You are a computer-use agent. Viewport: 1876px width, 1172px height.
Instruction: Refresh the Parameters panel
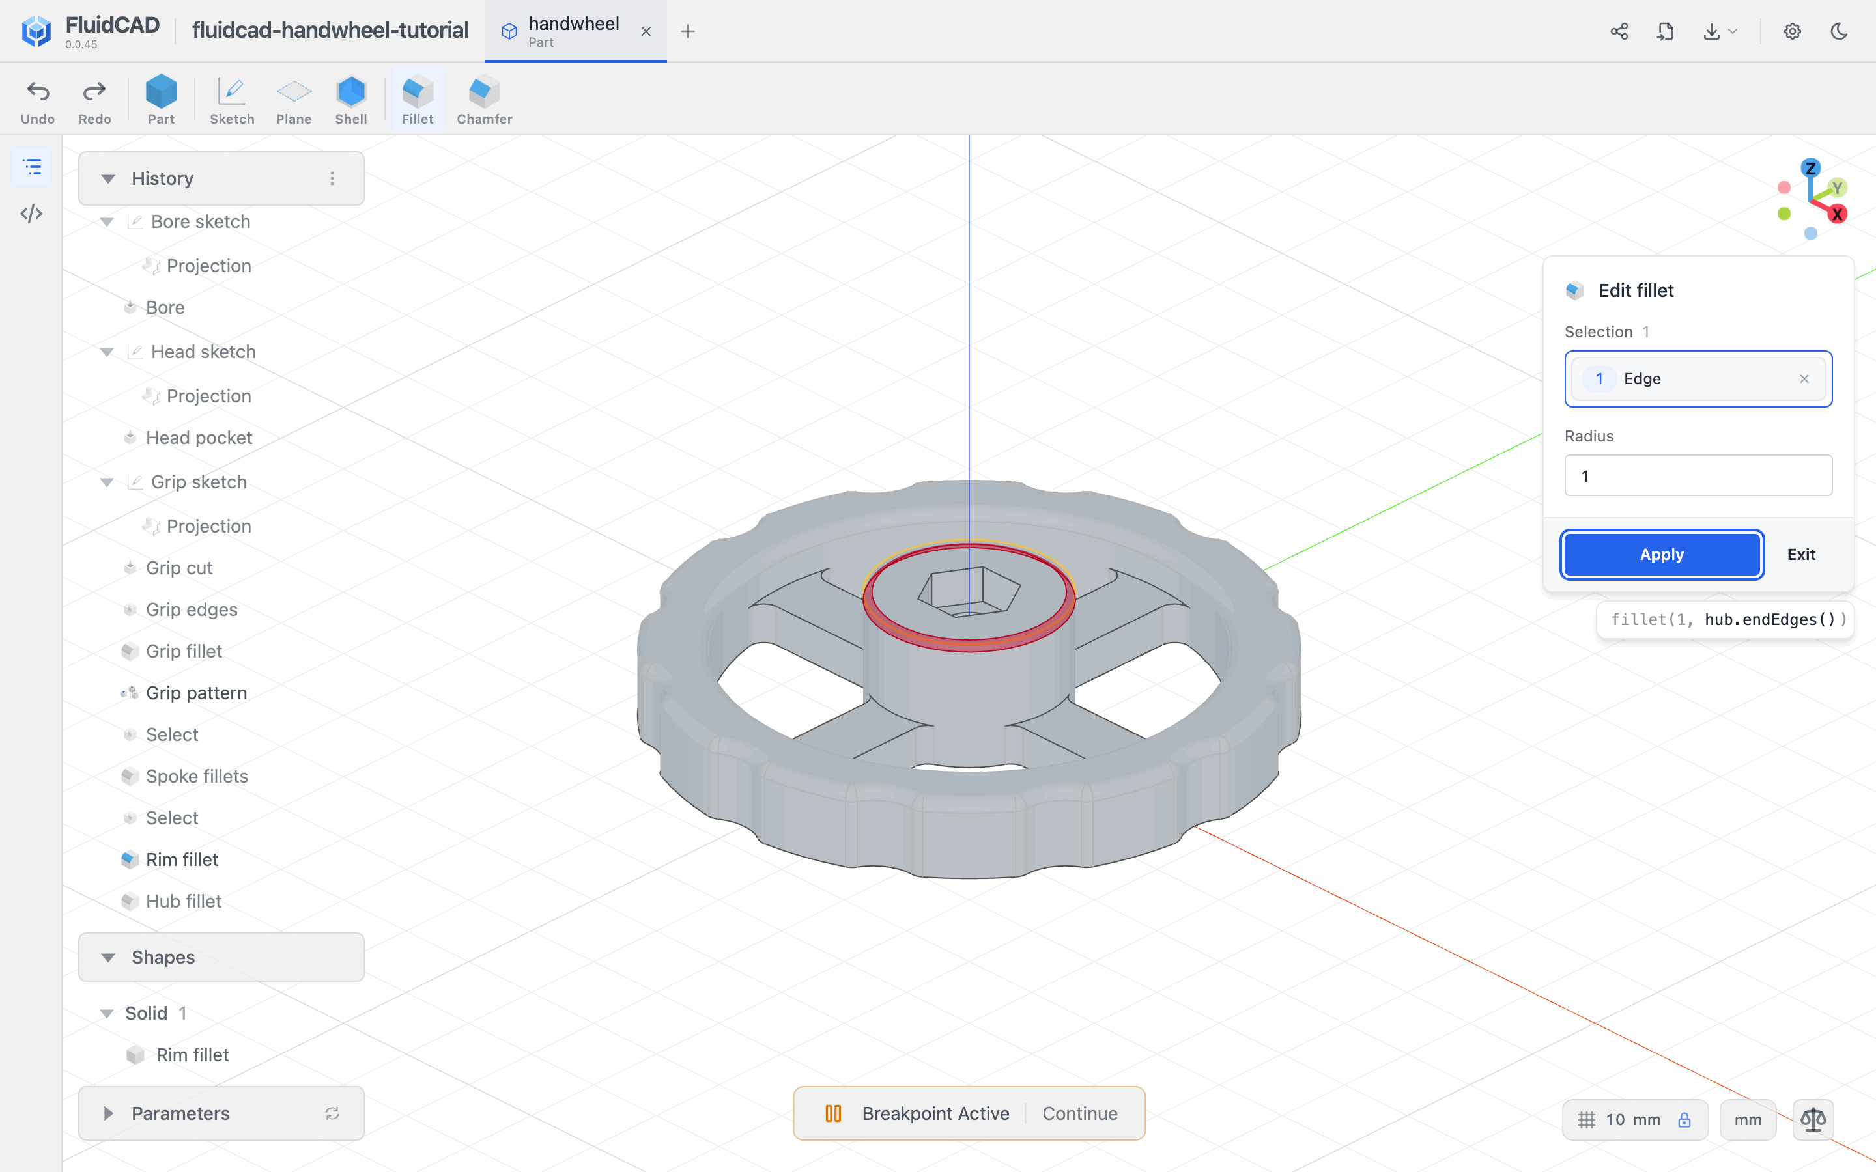(333, 1113)
